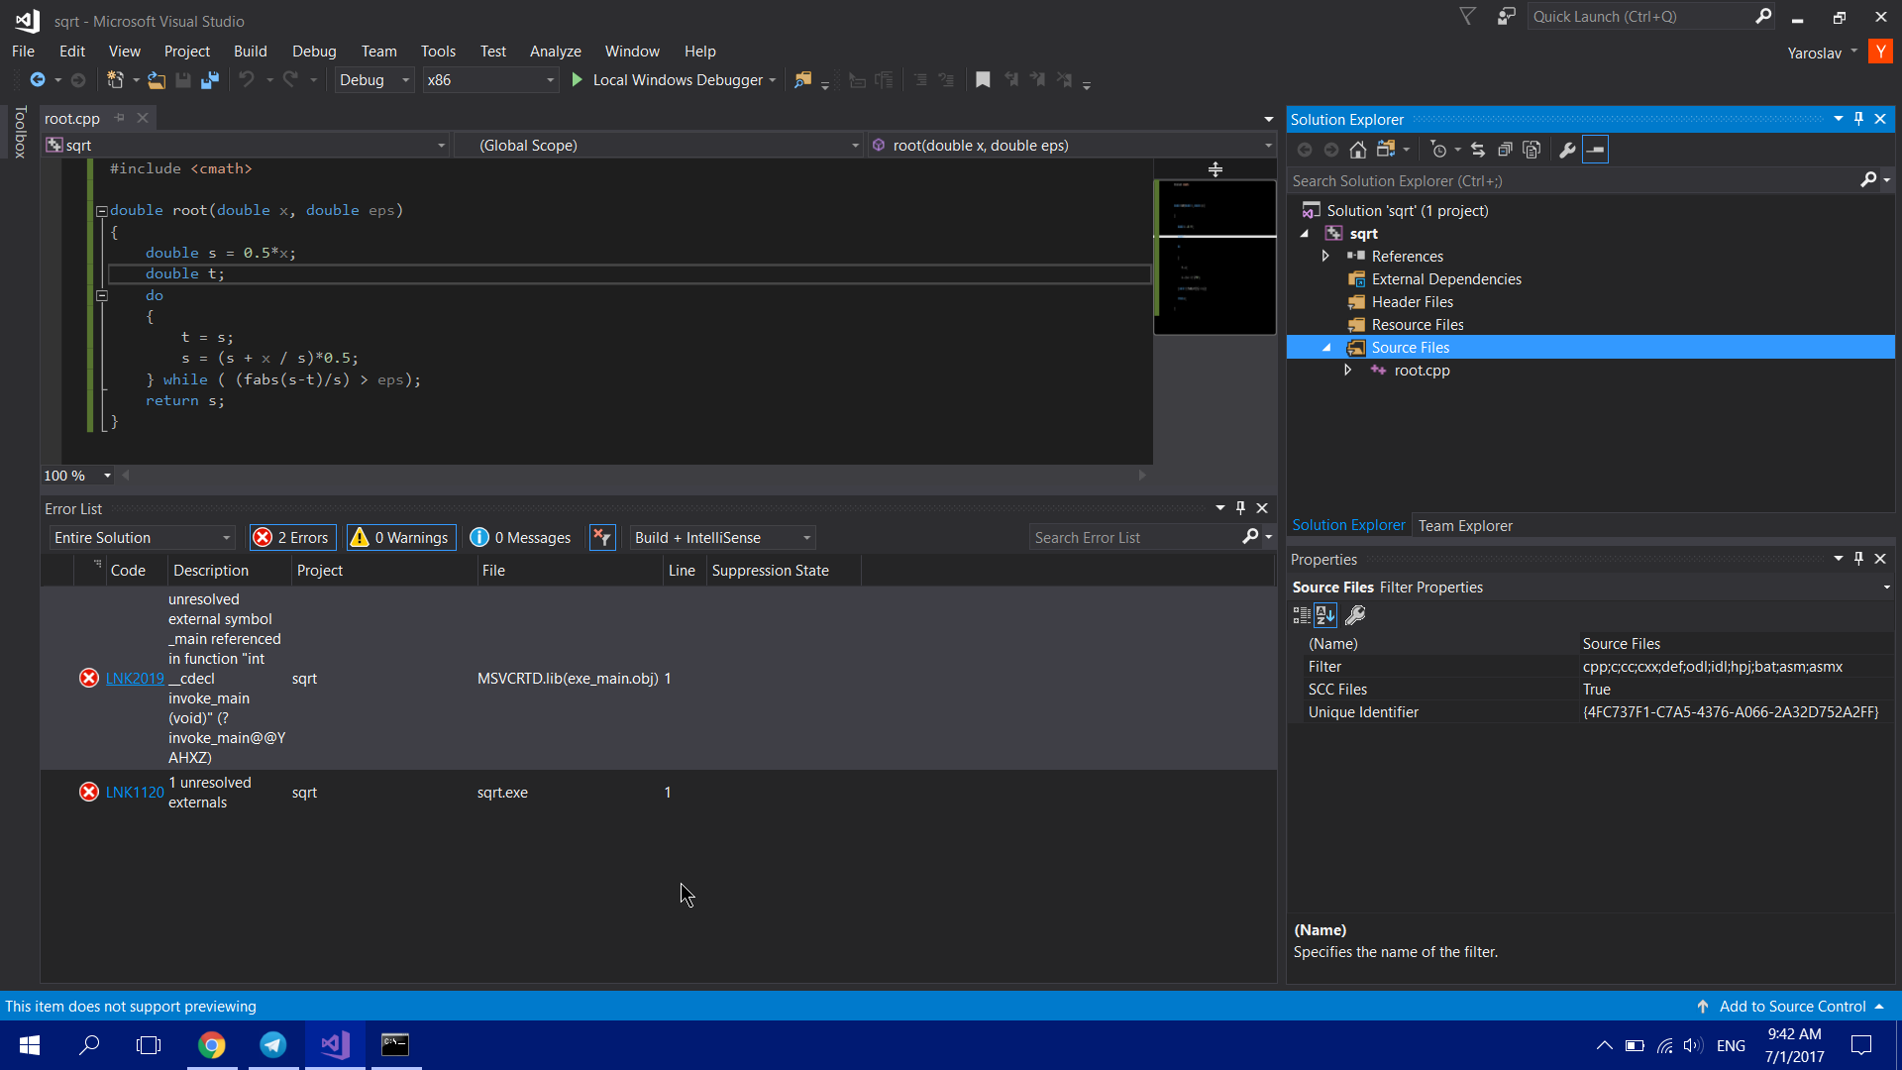This screenshot has width=1902, height=1070.
Task: Click the Save All icon in toolbar
Action: pyautogui.click(x=210, y=79)
